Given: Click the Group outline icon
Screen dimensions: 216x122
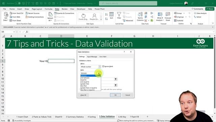Looking at the screenshot, I should 175,13.
